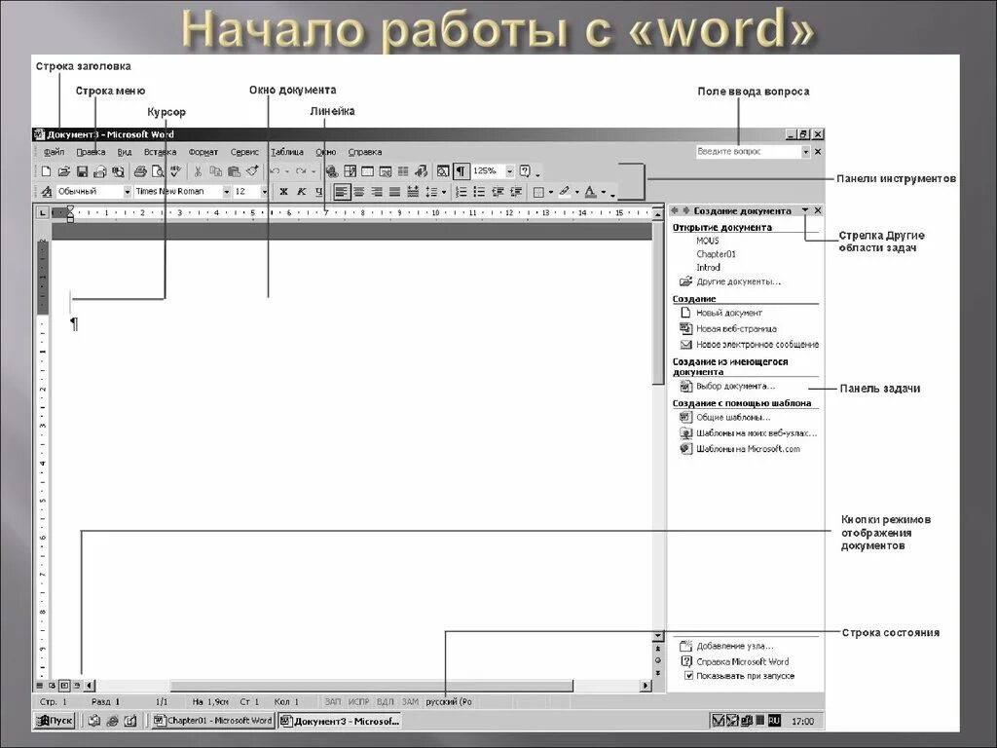The width and height of the screenshot is (997, 748).
Task: Toggle Underline (Ч) formatting
Action: pos(318,192)
